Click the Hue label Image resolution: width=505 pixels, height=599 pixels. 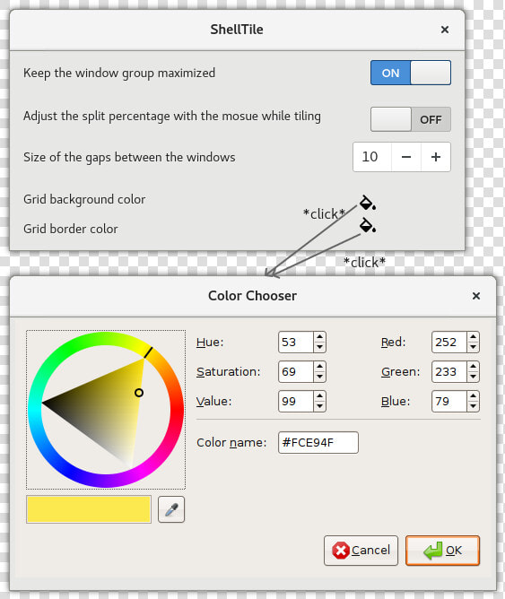pyautogui.click(x=210, y=342)
